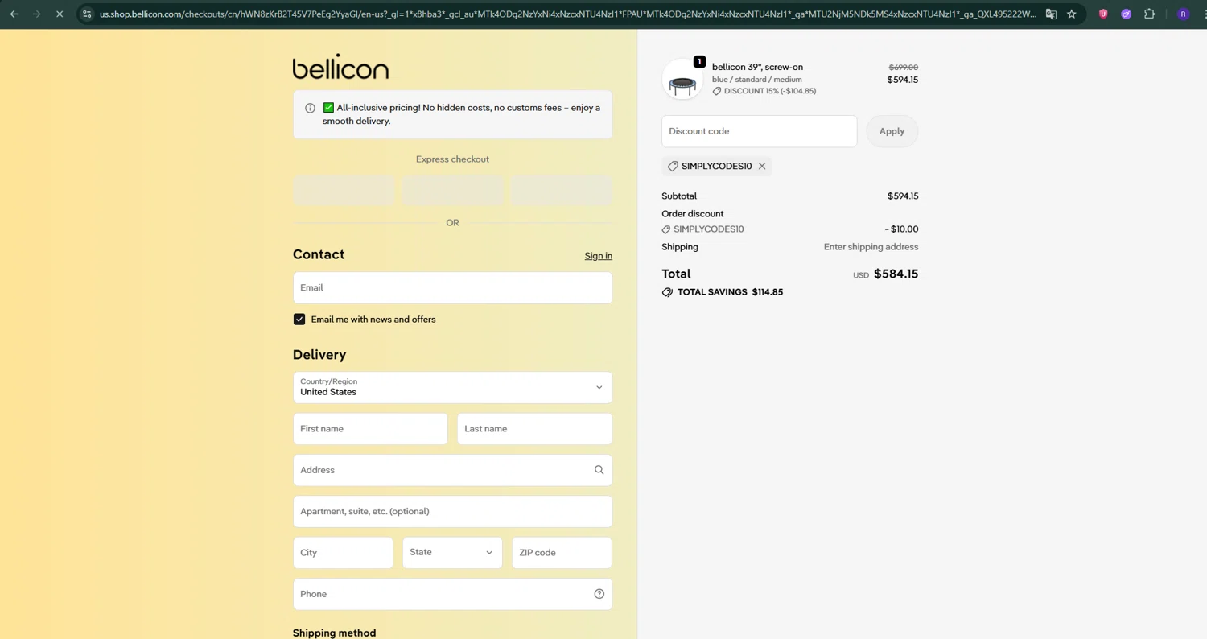The height and width of the screenshot is (639, 1207).
Task: Click the applied SIMPLYCODES10 discount tag
Action: [x=716, y=166]
